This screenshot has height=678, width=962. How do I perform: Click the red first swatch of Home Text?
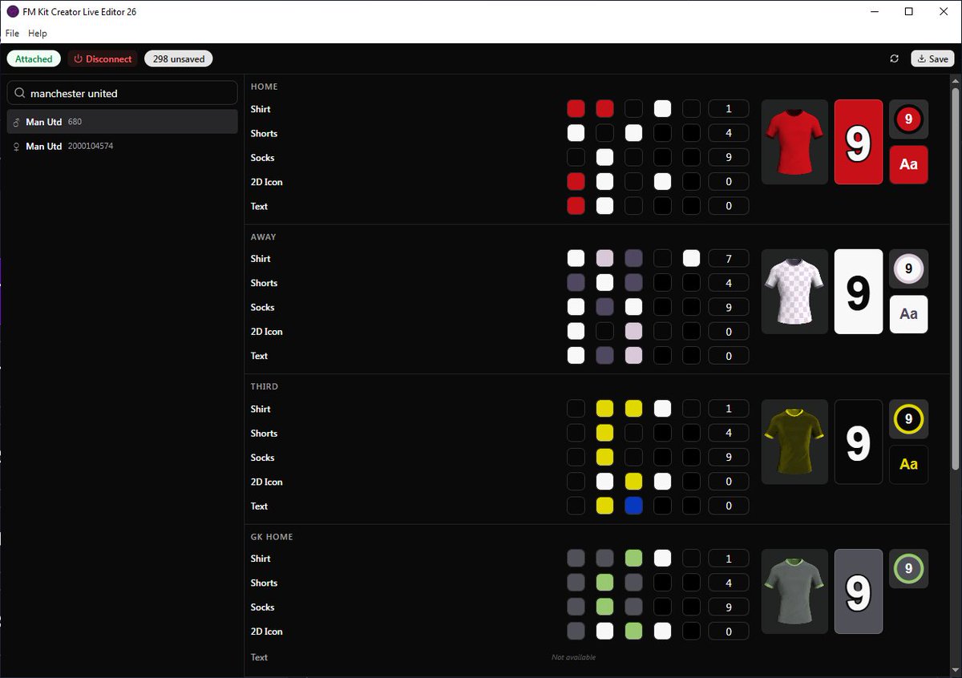pyautogui.click(x=576, y=206)
